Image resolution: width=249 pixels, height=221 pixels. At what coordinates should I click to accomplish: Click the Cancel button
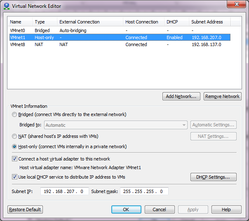tap(160, 209)
